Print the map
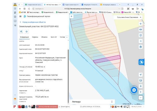Screen dimensions: 157x111 point(141,47)
